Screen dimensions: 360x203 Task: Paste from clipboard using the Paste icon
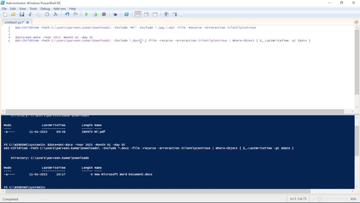click(x=47, y=14)
